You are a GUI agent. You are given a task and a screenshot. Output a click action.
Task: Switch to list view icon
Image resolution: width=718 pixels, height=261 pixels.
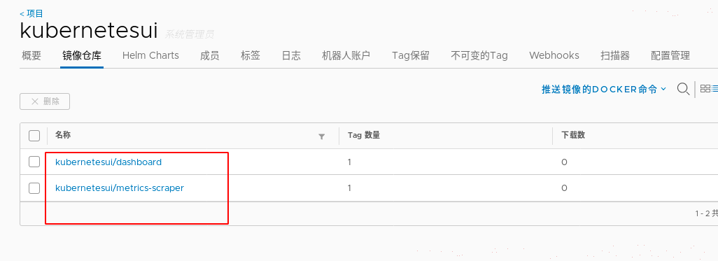(715, 89)
